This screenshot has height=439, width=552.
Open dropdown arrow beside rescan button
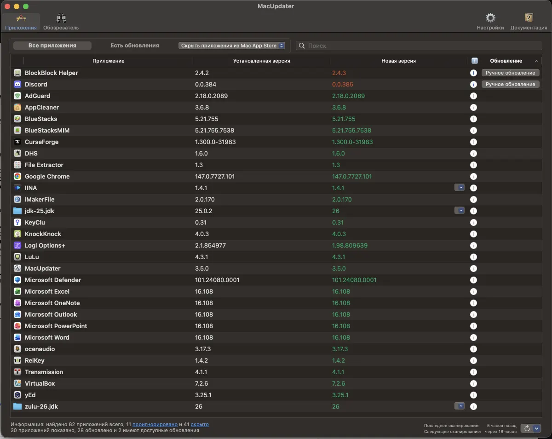[x=537, y=428]
